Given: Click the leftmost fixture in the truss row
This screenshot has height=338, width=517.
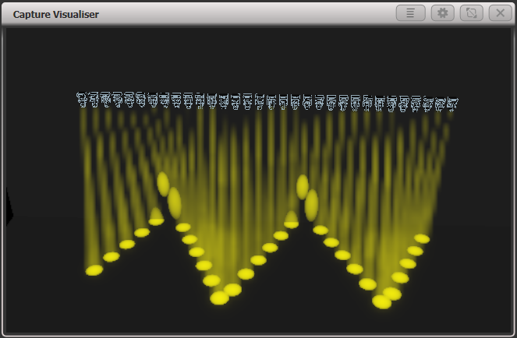Looking at the screenshot, I should click(81, 100).
